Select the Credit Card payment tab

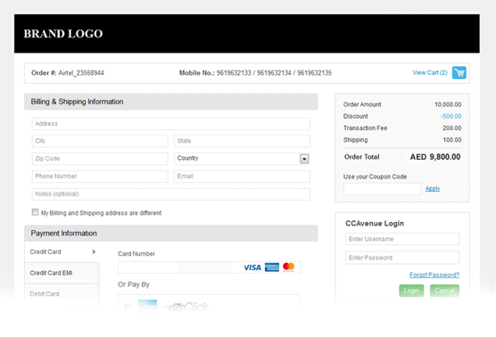click(x=62, y=252)
